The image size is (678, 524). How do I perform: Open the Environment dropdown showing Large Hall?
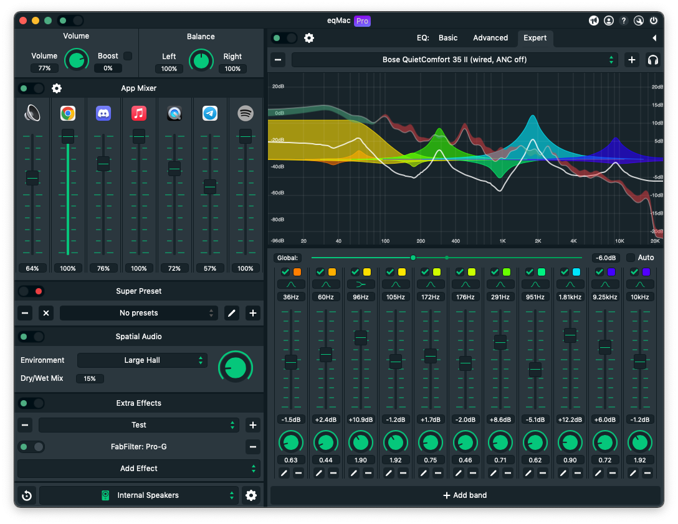tap(142, 360)
